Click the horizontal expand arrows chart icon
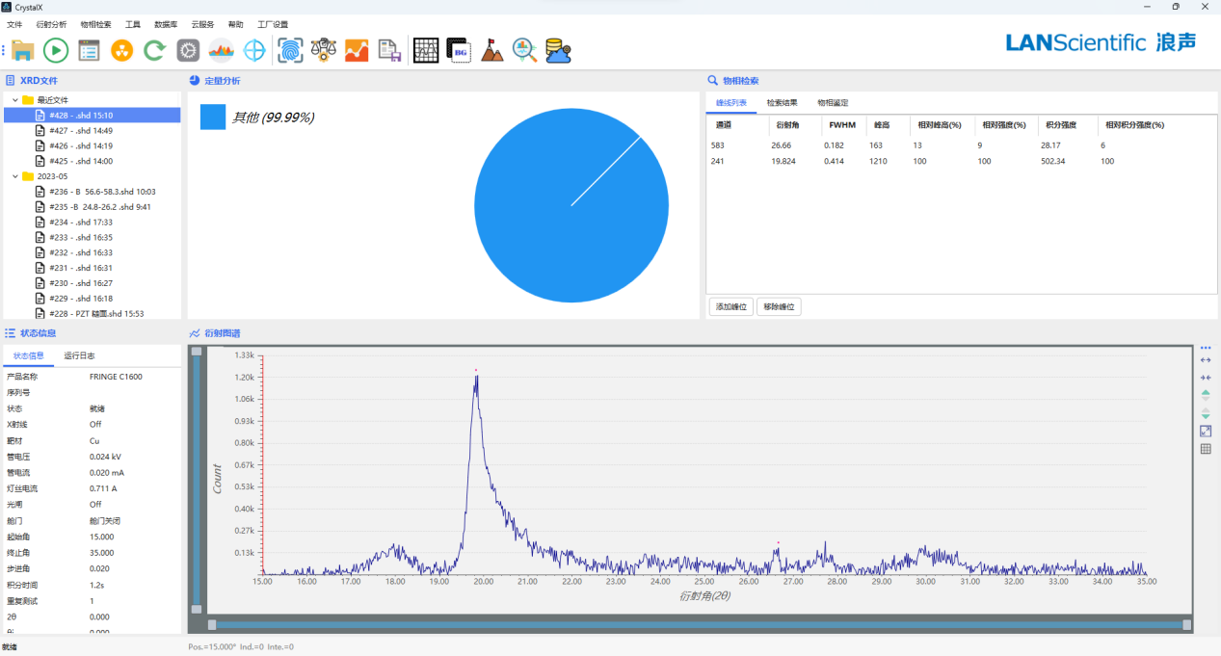The width and height of the screenshot is (1221, 656). point(1206,360)
